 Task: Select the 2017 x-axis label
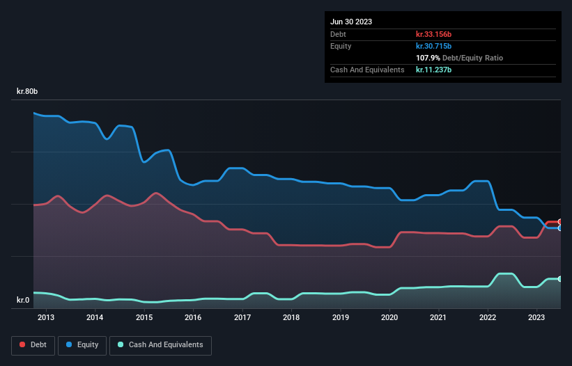pyautogui.click(x=242, y=317)
